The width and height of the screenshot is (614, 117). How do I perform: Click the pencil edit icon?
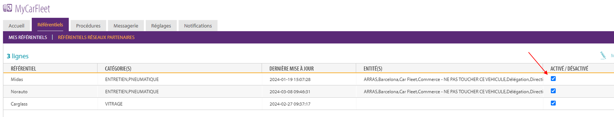pos(603,55)
